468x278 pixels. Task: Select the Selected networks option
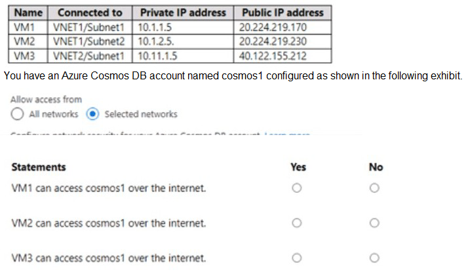click(x=92, y=114)
